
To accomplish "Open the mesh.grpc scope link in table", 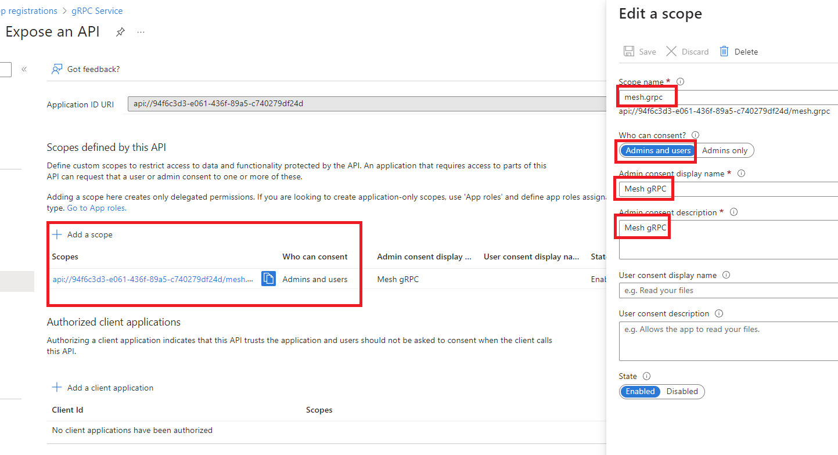I will pyautogui.click(x=153, y=279).
